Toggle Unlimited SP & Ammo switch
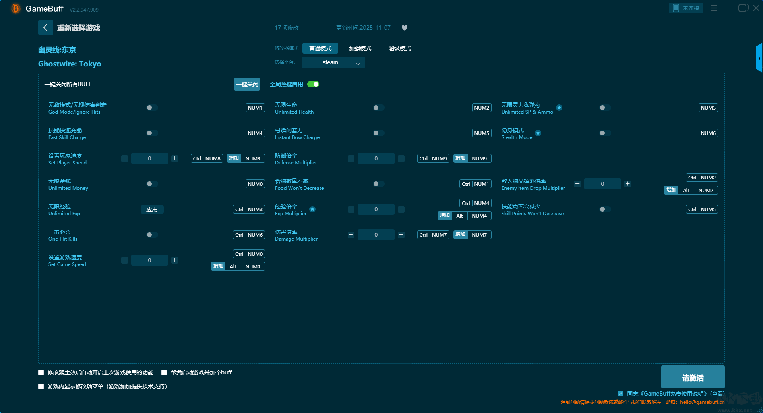Screen dimensions: 763x413 pos(605,108)
